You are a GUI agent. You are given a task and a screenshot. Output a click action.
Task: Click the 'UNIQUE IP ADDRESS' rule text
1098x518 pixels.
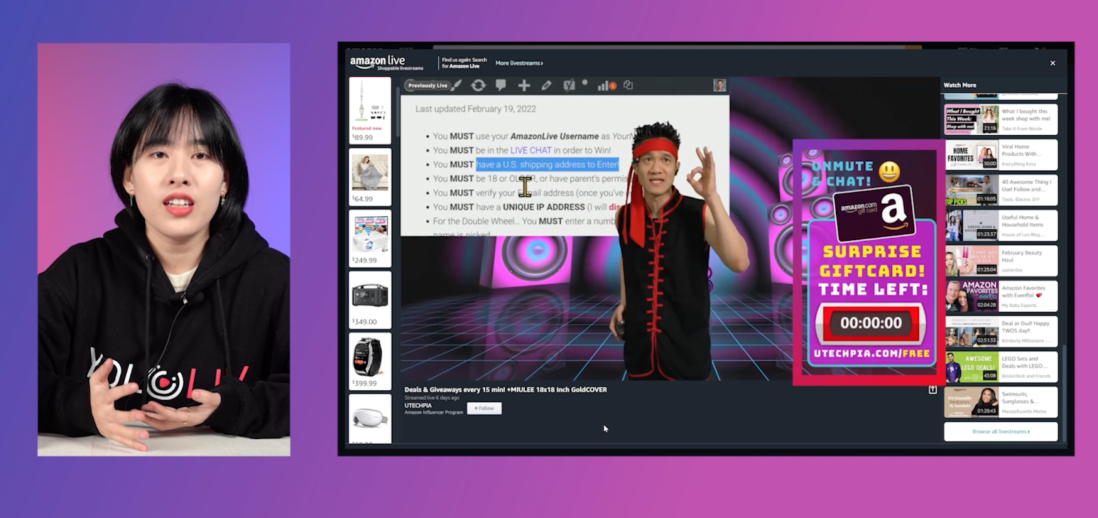pos(544,207)
